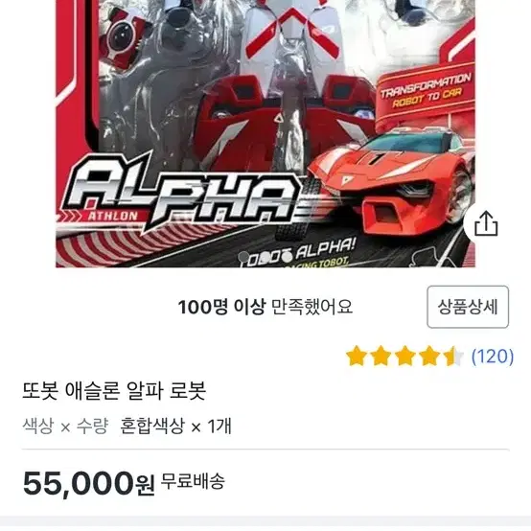Image resolution: width=531 pixels, height=531 pixels.
Task: Open the 상품상세 product details button
Action: pos(468,307)
